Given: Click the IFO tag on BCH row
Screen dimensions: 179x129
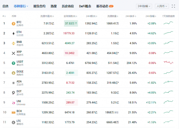Looking at the screenshot, I should (116, 113).
